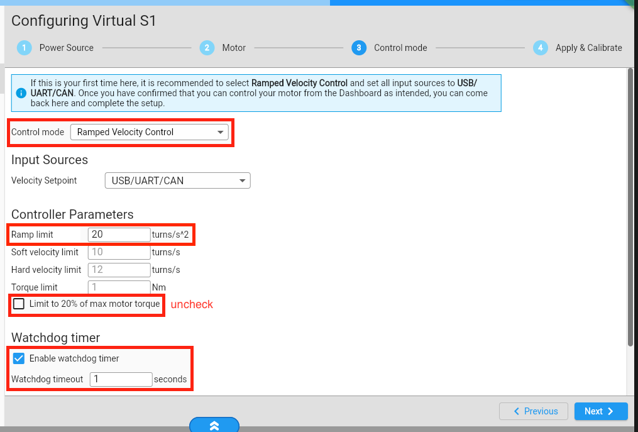638x432 pixels.
Task: Click the step 2 Motor circle icon
Action: point(207,48)
